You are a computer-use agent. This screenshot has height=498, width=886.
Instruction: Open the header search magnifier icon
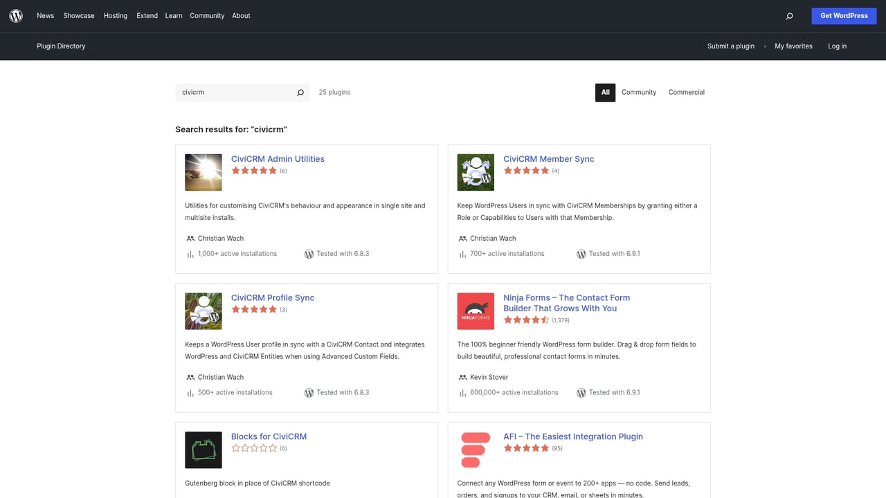[789, 15]
